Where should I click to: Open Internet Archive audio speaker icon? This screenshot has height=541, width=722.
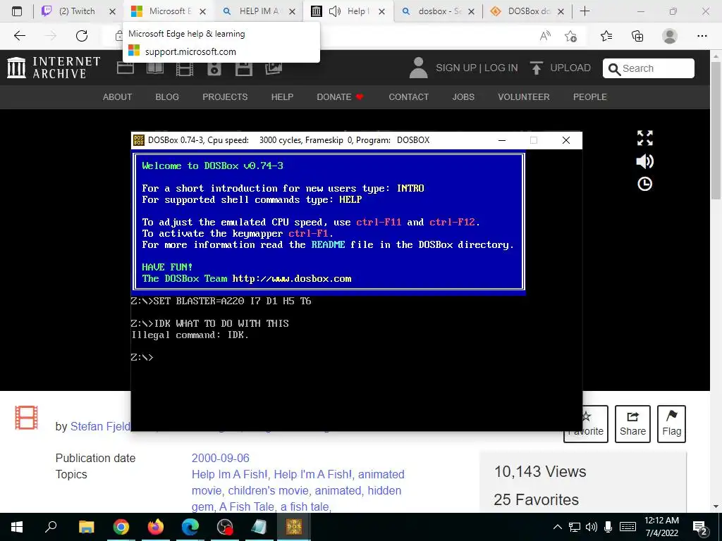(x=214, y=68)
